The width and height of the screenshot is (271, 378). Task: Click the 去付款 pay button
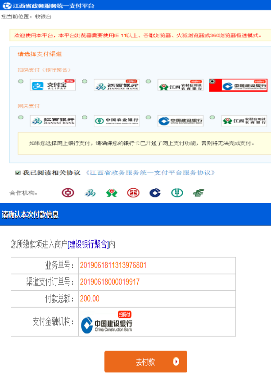coord(145,362)
